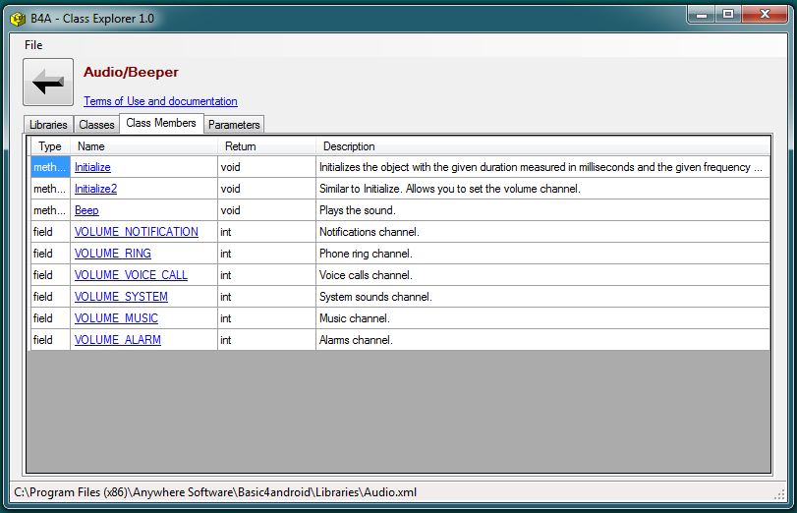Click 'field' type cell of VOLUME_NOTIFICATION row

pos(50,232)
